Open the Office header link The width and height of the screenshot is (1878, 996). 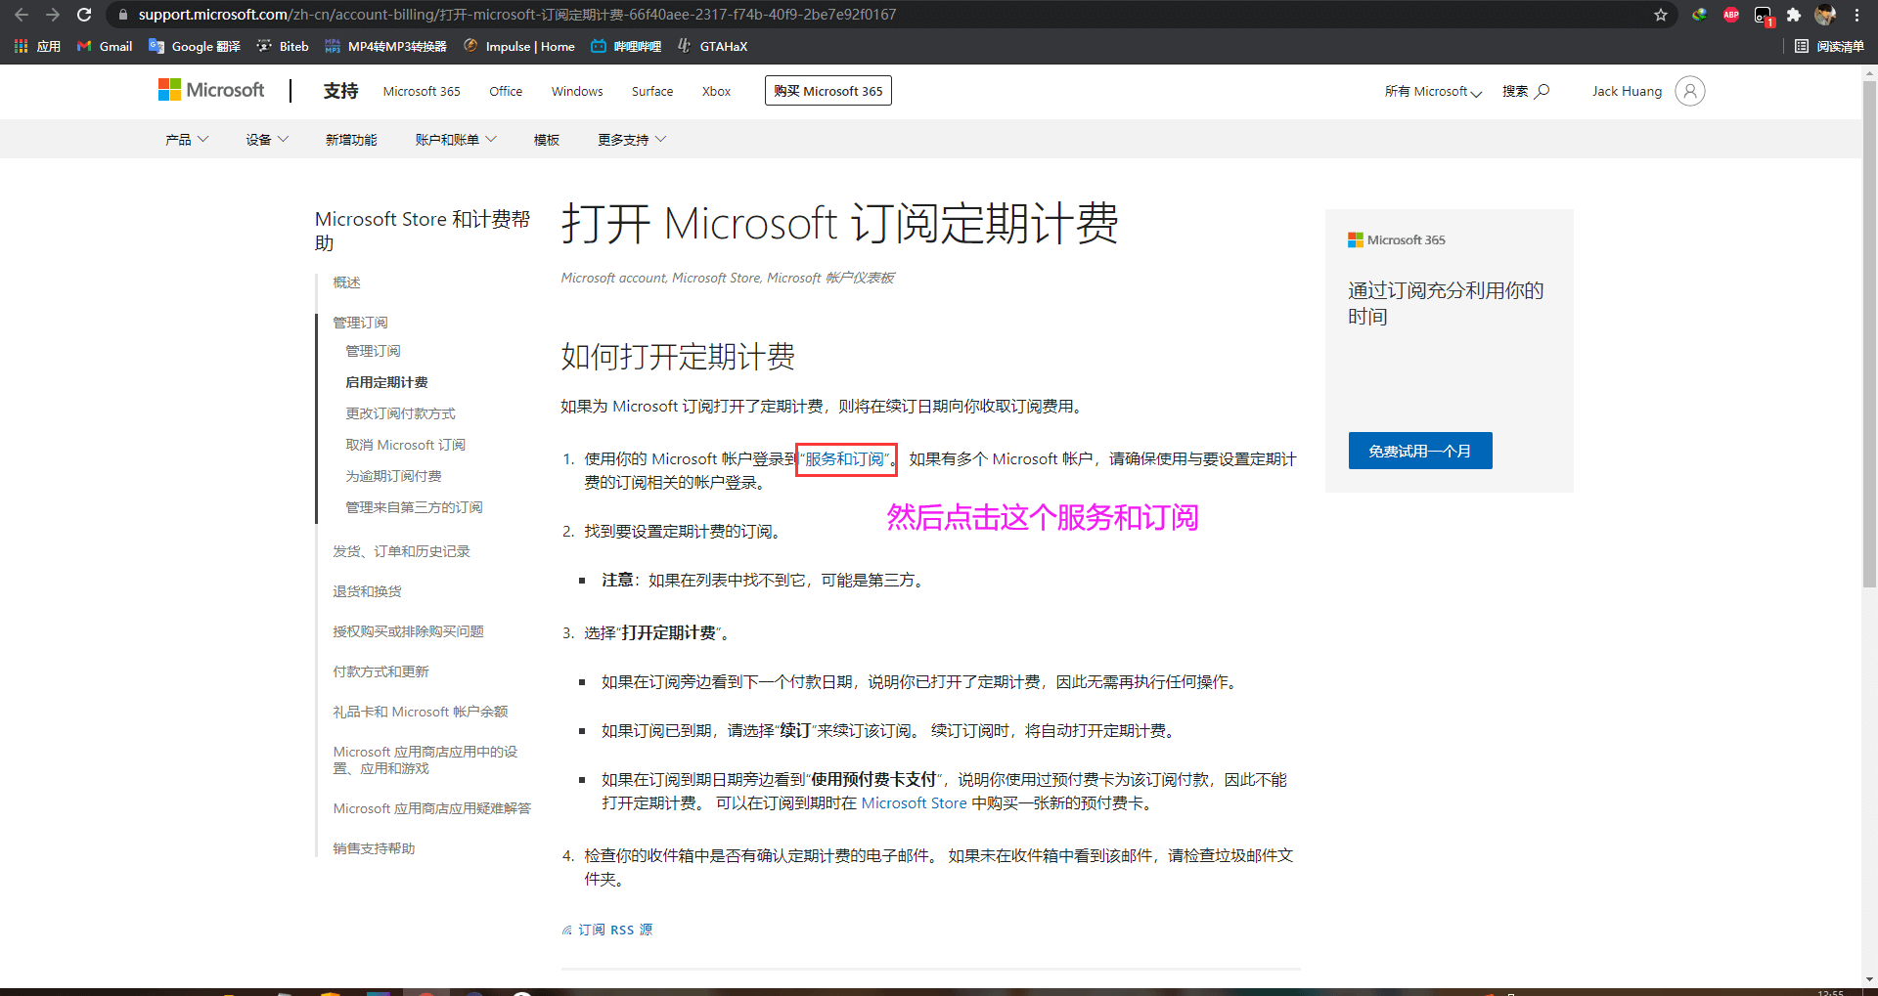point(506,91)
